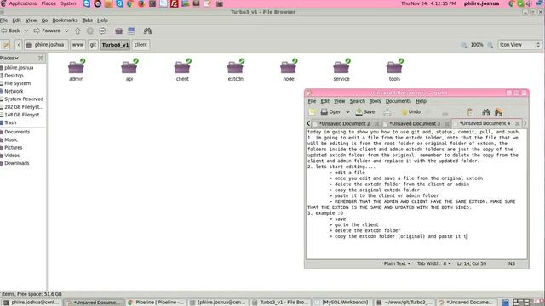This screenshot has width=545, height=306.
Task: Open the Computer icon in file browser toolbar
Action: (131, 31)
